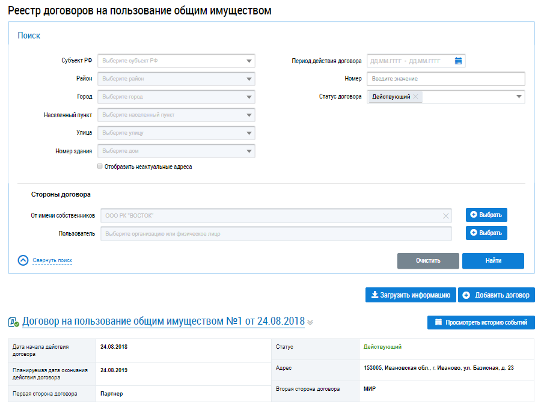Click the Стороны договора heading
The width and height of the screenshot is (538, 413).
tap(61, 195)
